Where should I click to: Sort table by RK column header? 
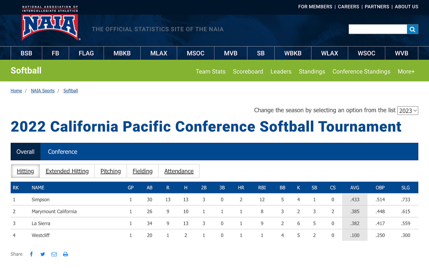click(x=16, y=188)
